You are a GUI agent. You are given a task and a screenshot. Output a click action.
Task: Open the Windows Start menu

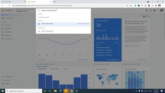(x=3, y=91)
